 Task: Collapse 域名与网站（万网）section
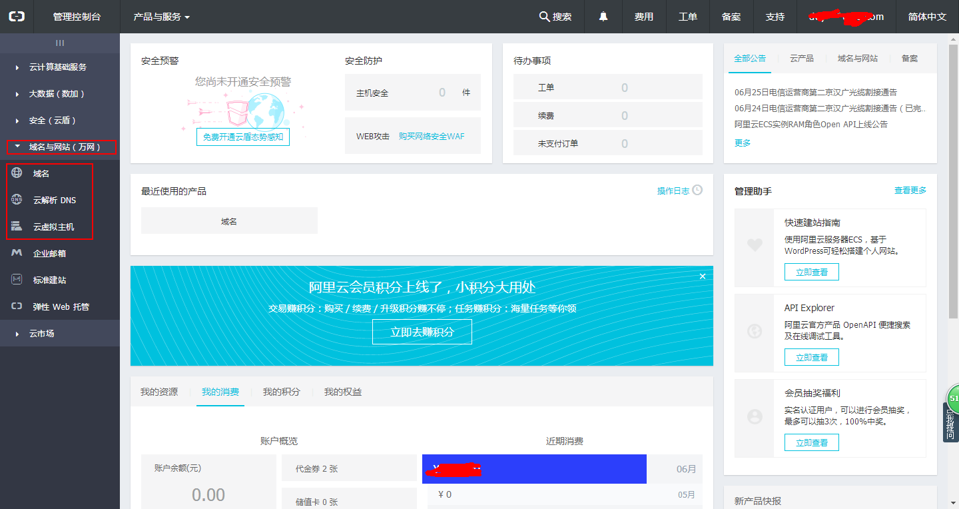(60, 147)
